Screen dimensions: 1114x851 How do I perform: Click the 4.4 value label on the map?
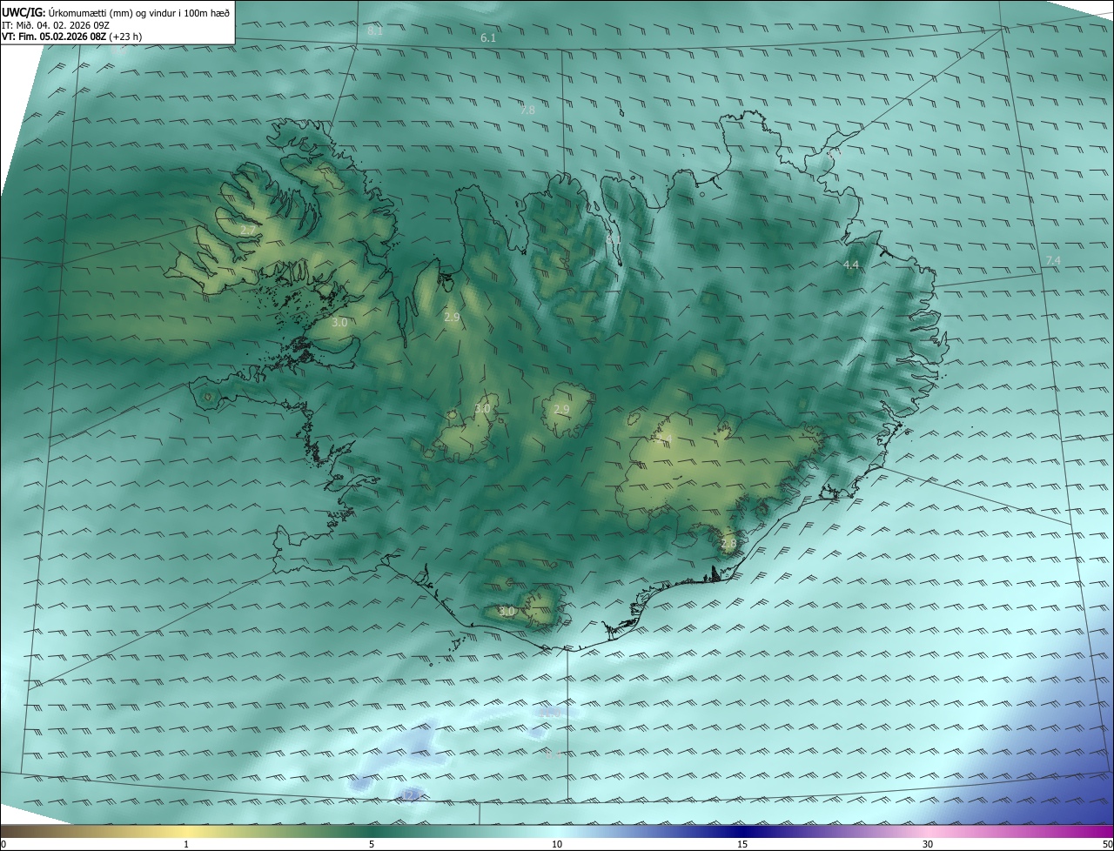pos(851,265)
